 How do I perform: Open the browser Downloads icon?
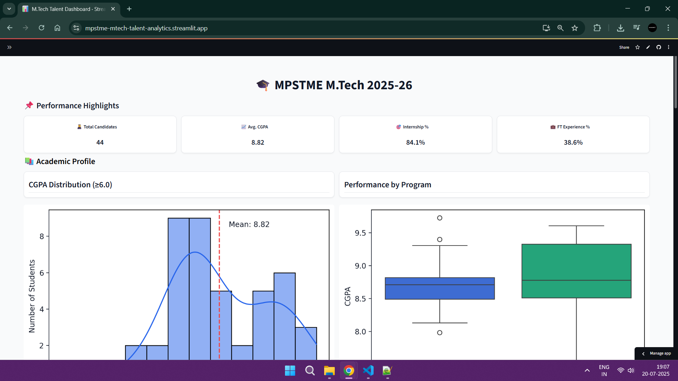pyautogui.click(x=621, y=28)
